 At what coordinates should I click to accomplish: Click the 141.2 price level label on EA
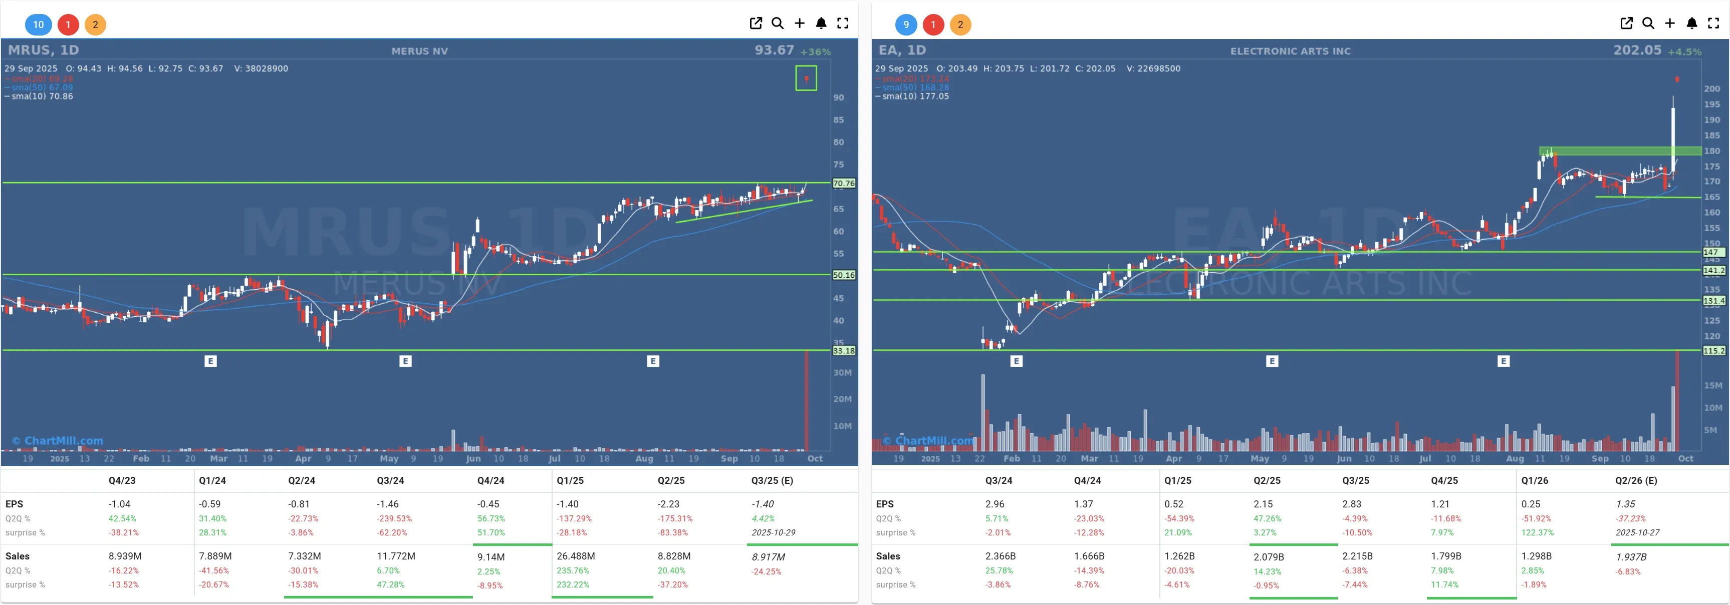click(1714, 270)
